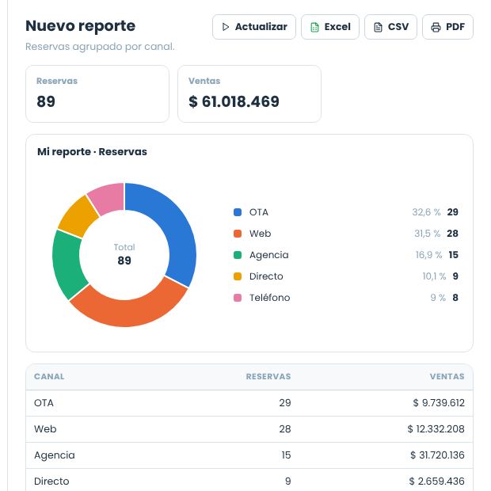Click the $ 2.659.436 sales cell
Viewport: 491px width, 491px height.
(437, 481)
